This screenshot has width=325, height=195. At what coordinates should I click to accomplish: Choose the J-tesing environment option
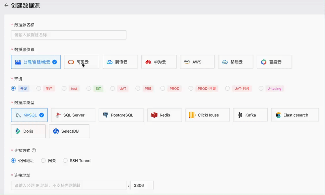tap(261, 89)
